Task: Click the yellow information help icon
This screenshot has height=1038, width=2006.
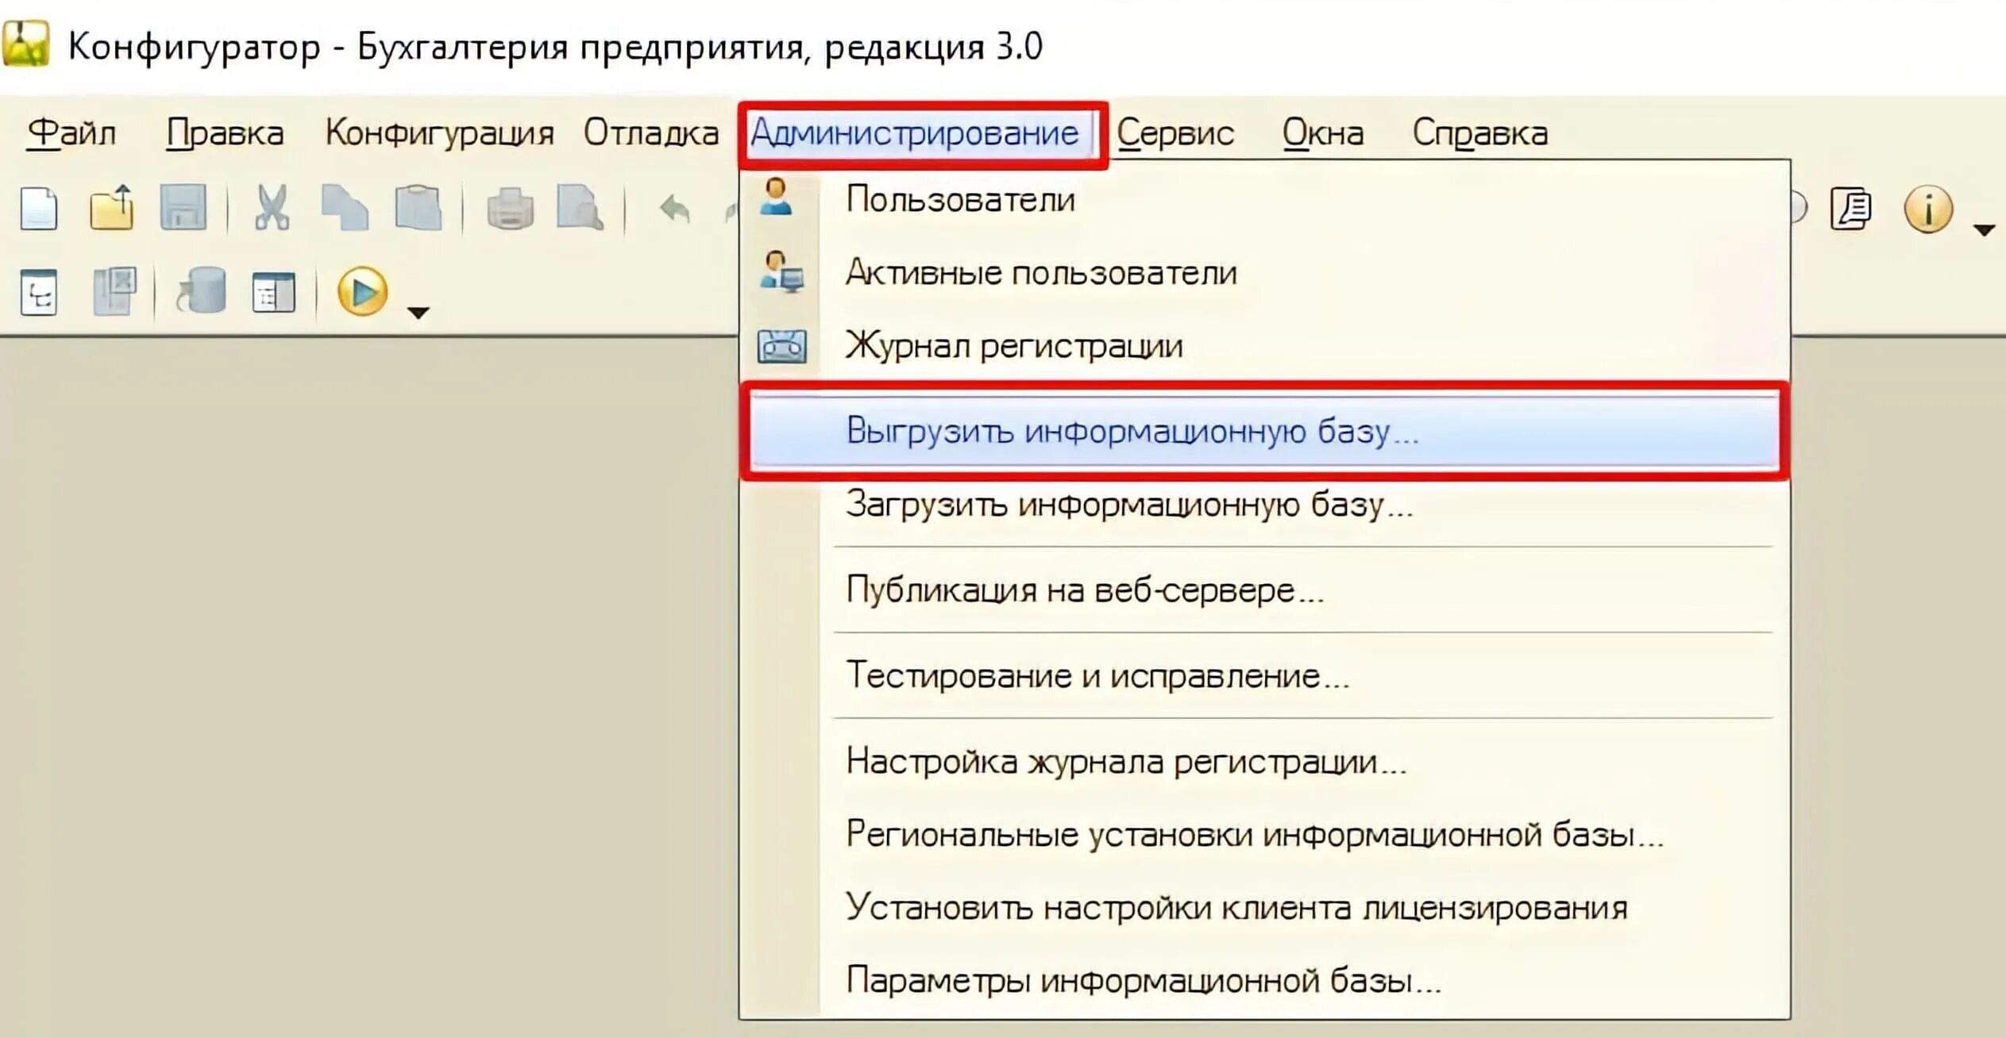Action: (x=1927, y=209)
